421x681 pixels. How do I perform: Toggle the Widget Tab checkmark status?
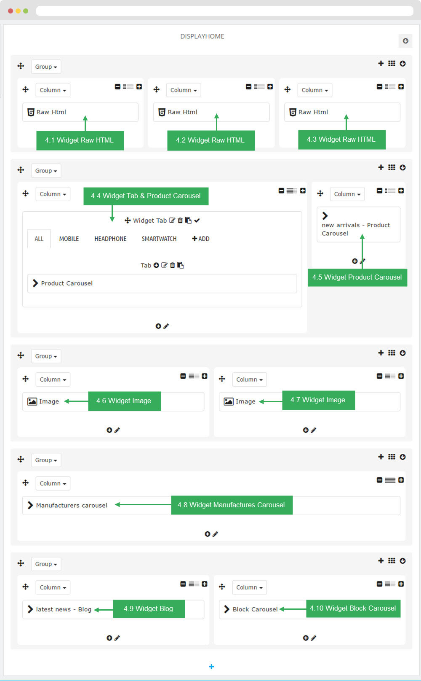pyautogui.click(x=197, y=220)
